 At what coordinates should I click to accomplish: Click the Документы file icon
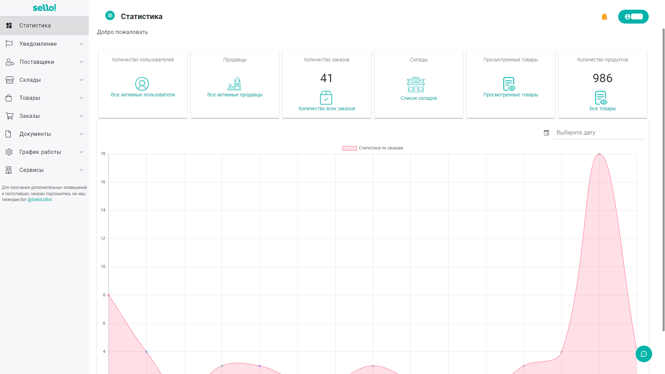tap(9, 134)
